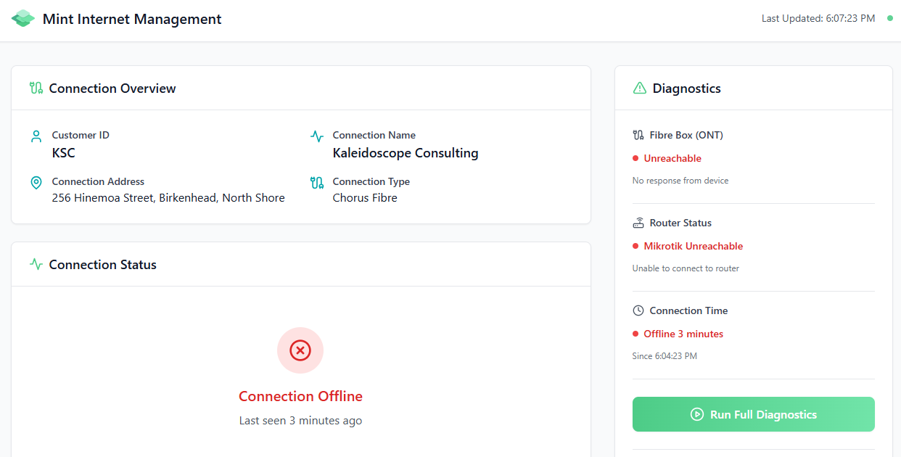Select the Customer ID person icon
Viewport: 901px width, 457px height.
[36, 136]
